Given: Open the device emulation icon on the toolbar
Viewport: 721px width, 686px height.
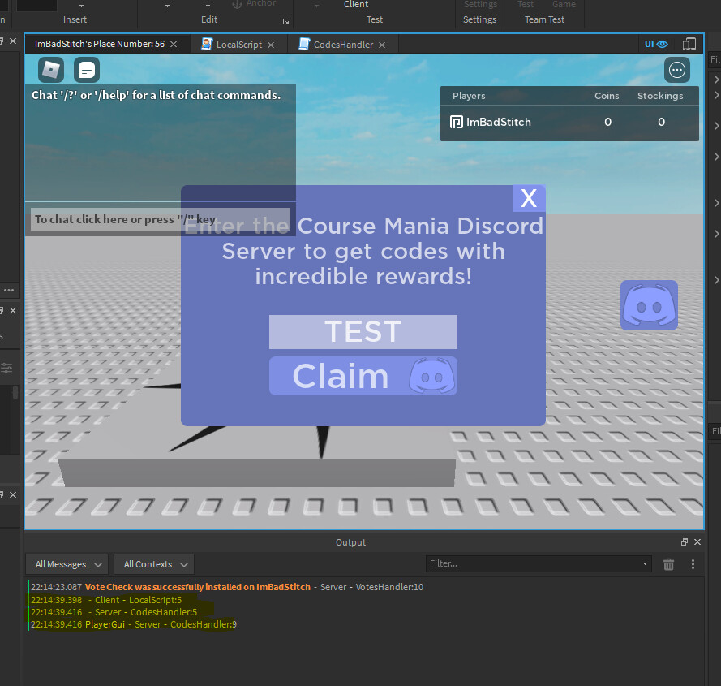Looking at the screenshot, I should pos(689,44).
